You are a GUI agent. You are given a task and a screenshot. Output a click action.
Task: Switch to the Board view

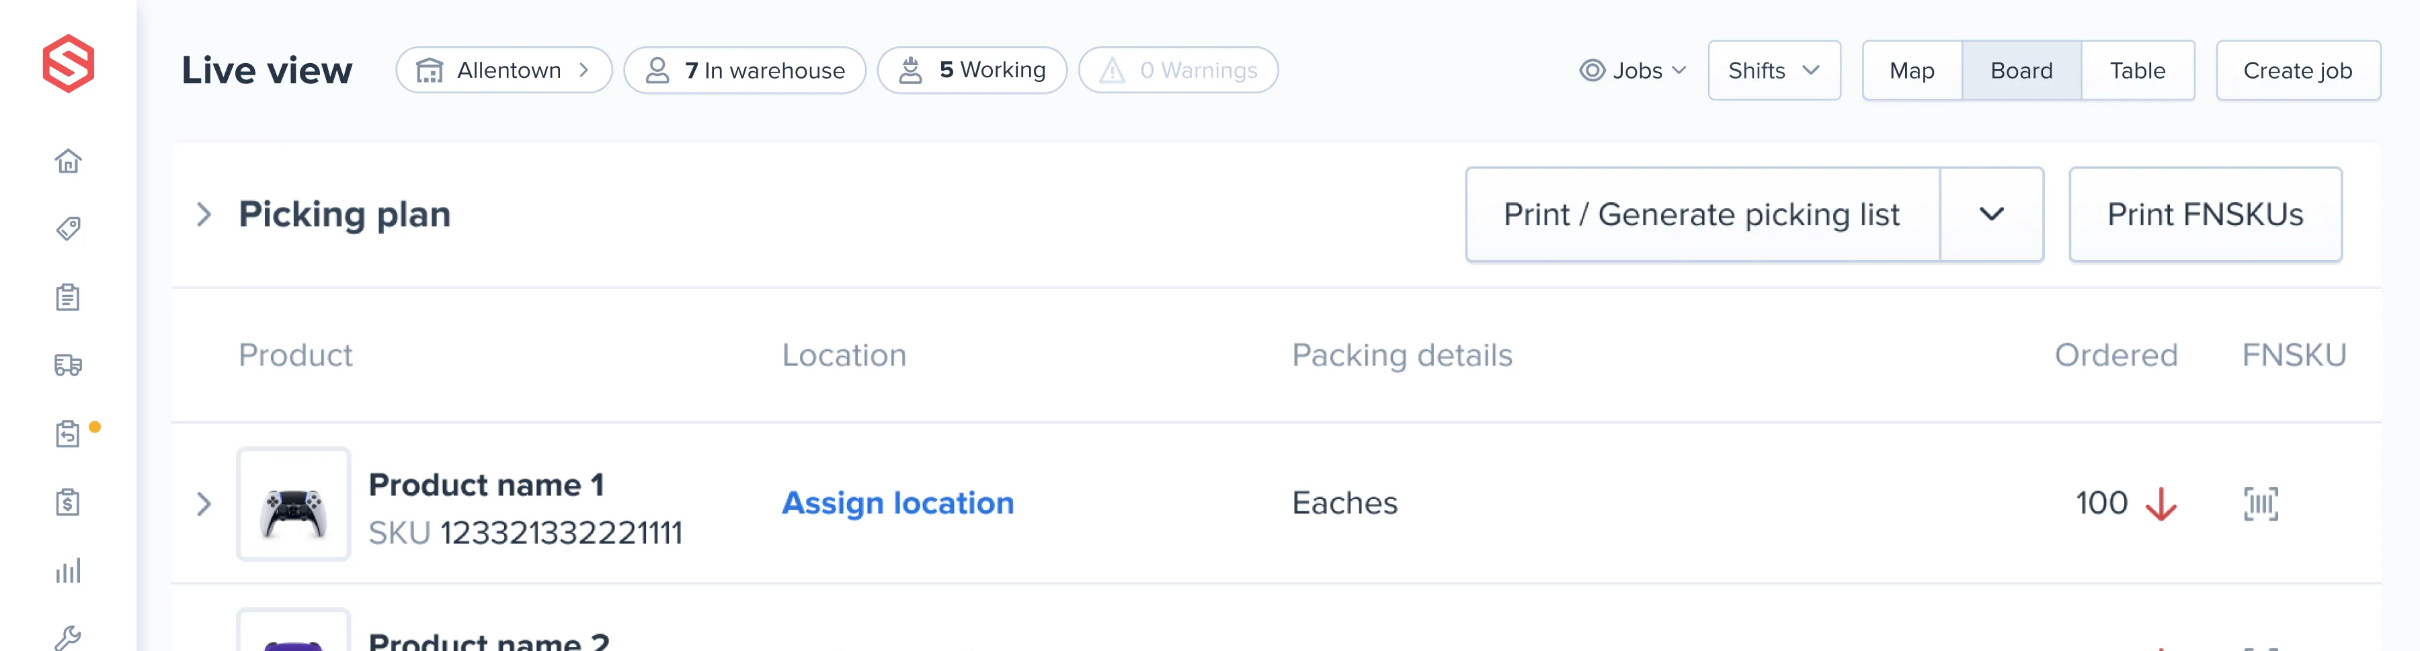coord(2021,69)
